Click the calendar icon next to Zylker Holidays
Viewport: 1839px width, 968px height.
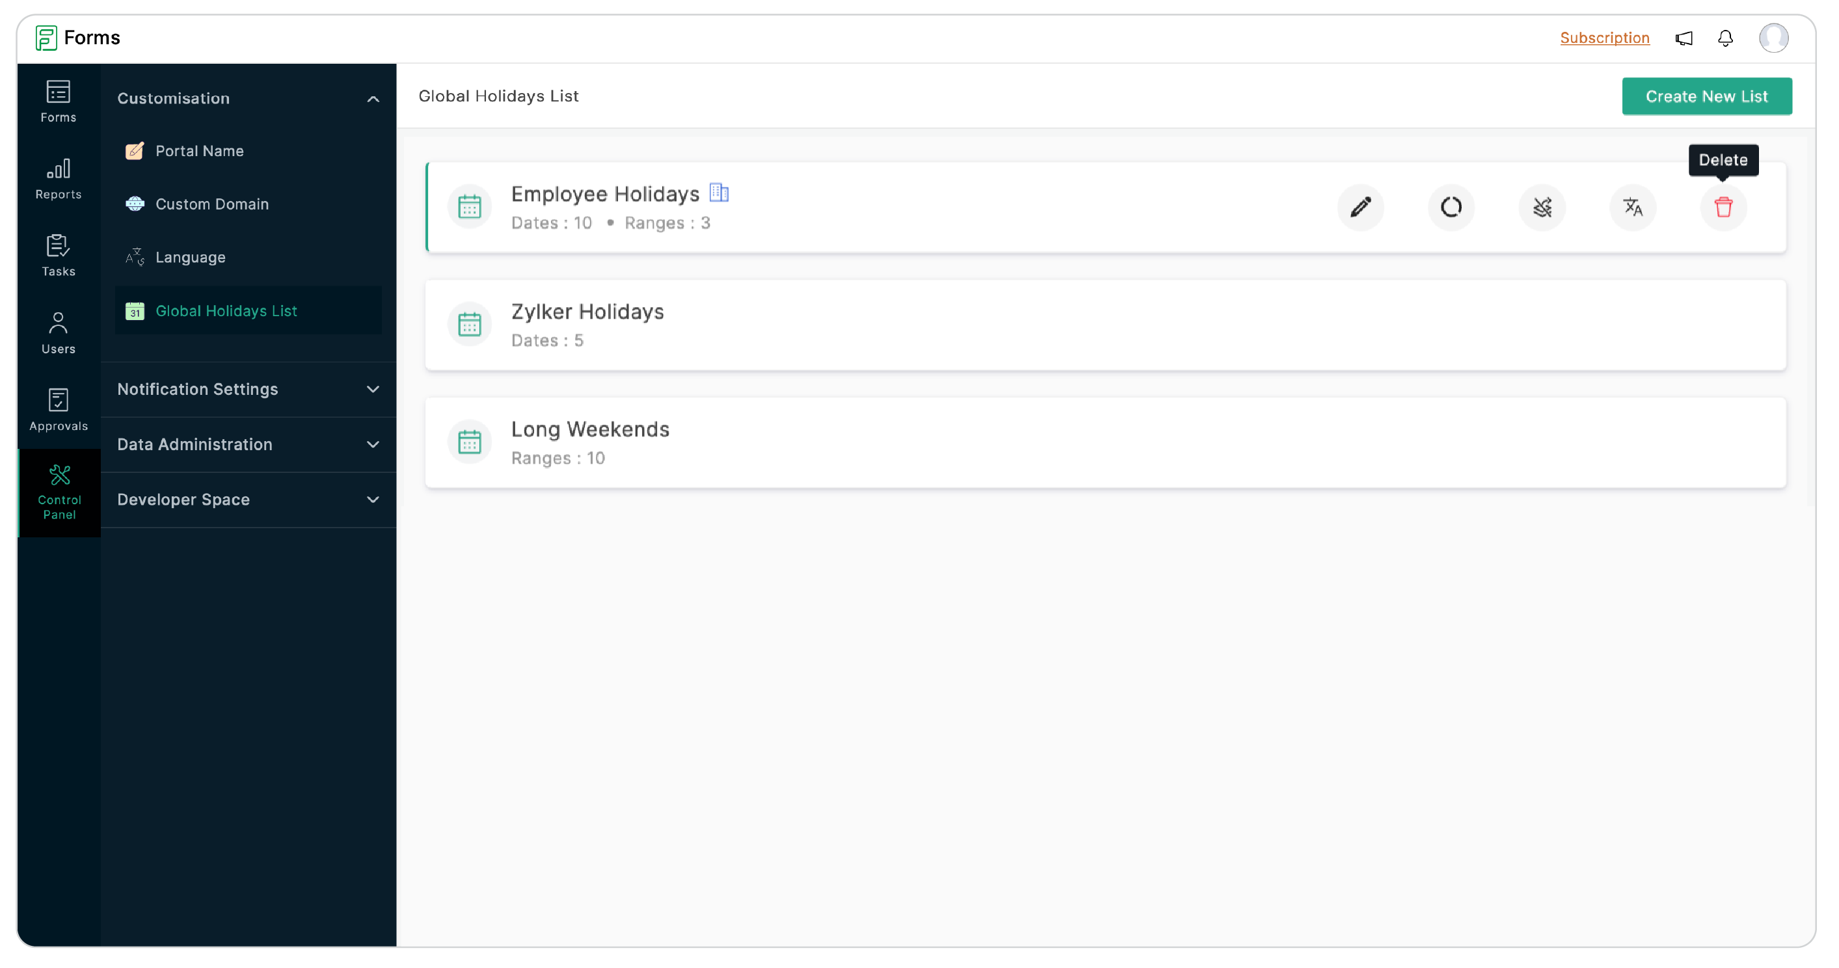[470, 323]
